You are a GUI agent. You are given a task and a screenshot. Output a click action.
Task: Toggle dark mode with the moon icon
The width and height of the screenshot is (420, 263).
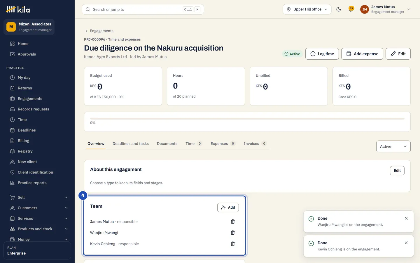click(339, 9)
